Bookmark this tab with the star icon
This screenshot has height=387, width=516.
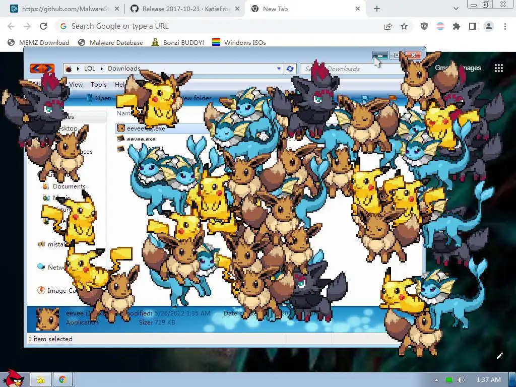coord(404,26)
